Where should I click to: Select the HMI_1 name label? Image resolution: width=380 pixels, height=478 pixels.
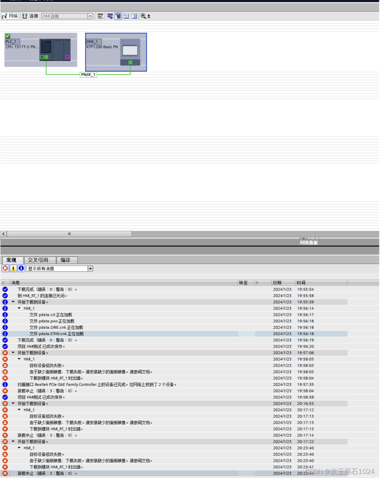point(94,41)
